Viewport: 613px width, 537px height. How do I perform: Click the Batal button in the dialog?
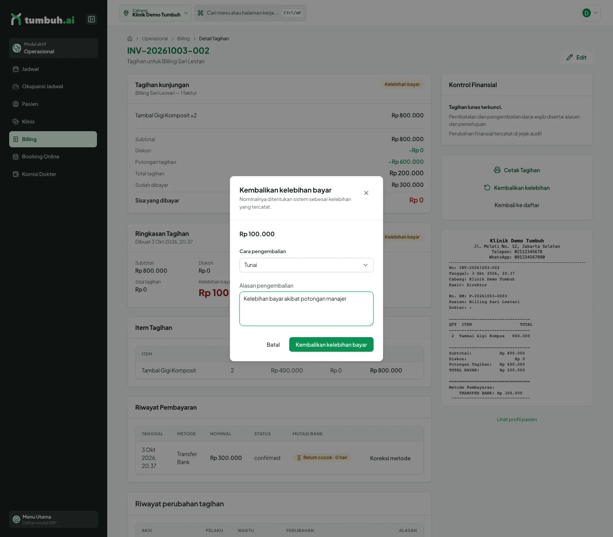273,345
